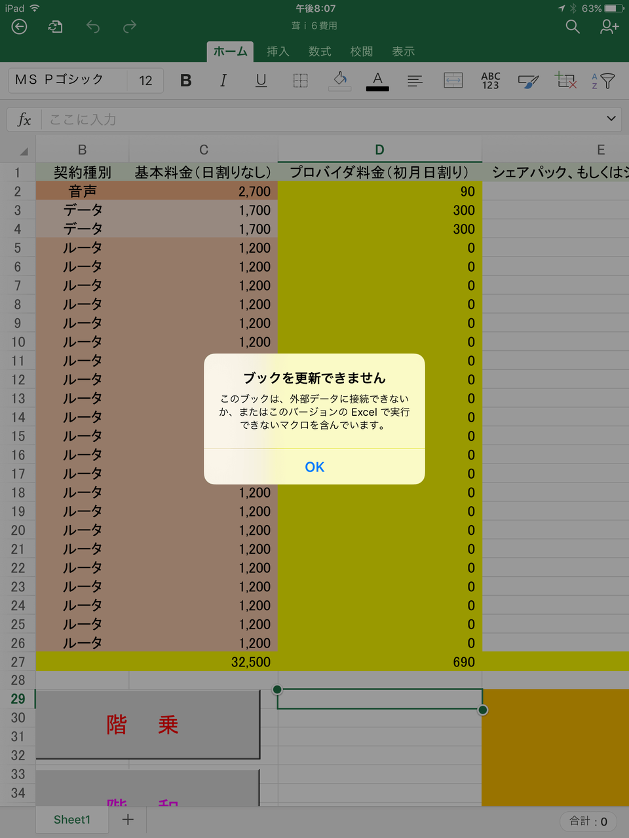Select the header cell 契約種別
This screenshot has width=629, height=838.
83,172
